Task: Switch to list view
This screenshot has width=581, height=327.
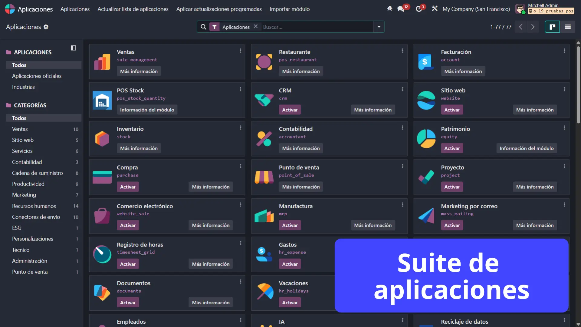Action: tap(568, 27)
